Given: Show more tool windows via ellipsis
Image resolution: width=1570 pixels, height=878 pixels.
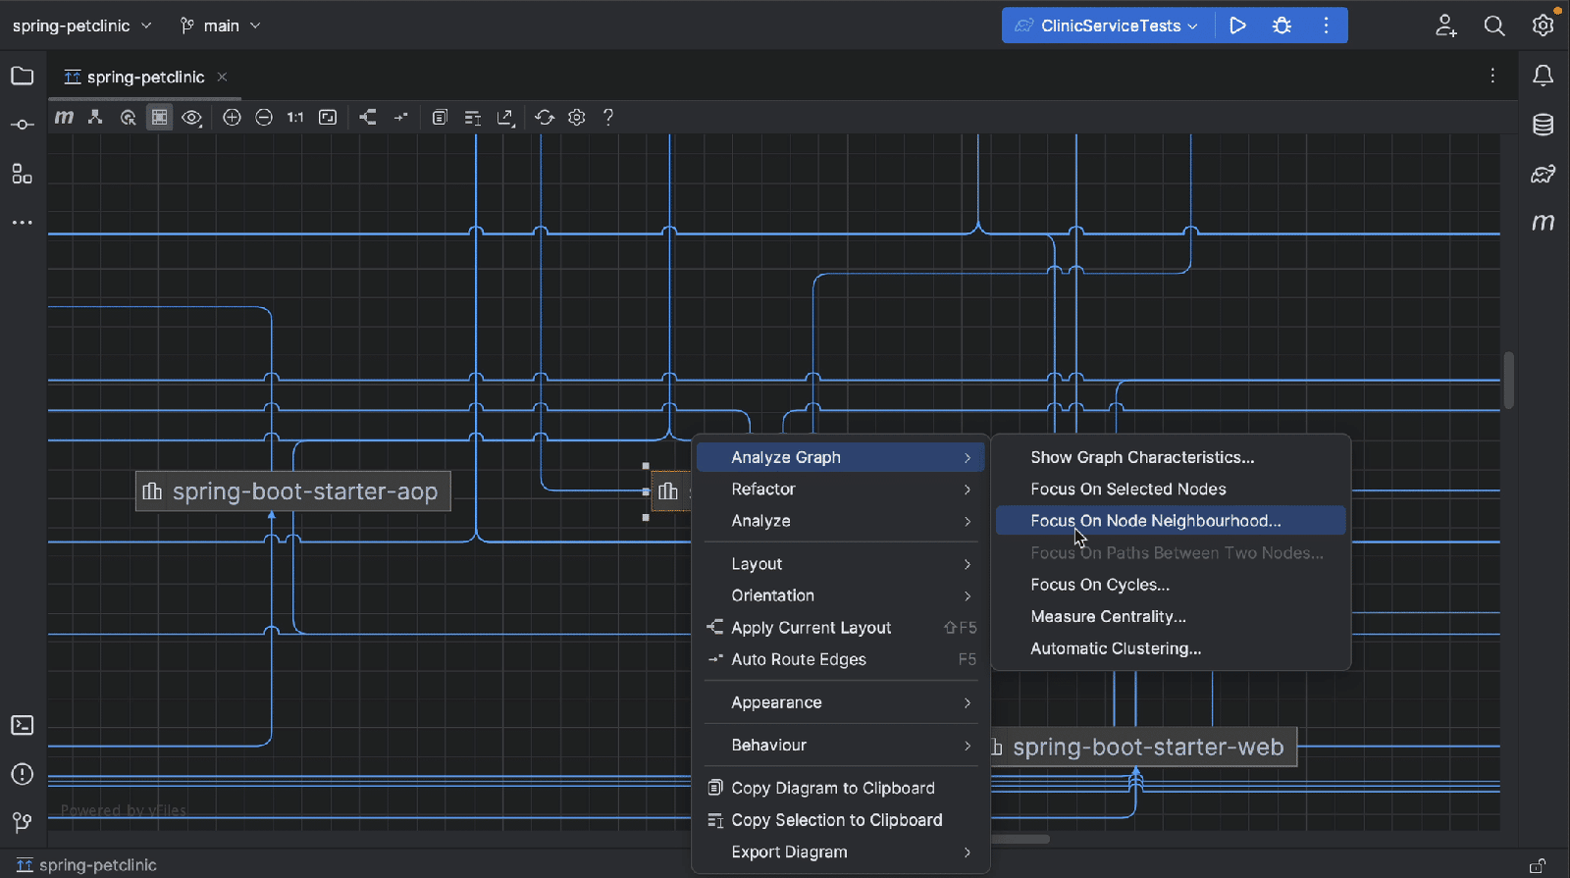Looking at the screenshot, I should pyautogui.click(x=22, y=223).
